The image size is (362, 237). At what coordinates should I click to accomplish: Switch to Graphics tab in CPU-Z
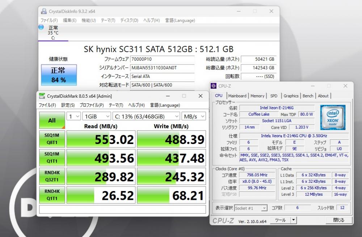pos(291,96)
